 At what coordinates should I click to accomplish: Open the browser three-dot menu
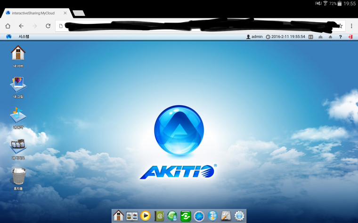tap(351, 26)
